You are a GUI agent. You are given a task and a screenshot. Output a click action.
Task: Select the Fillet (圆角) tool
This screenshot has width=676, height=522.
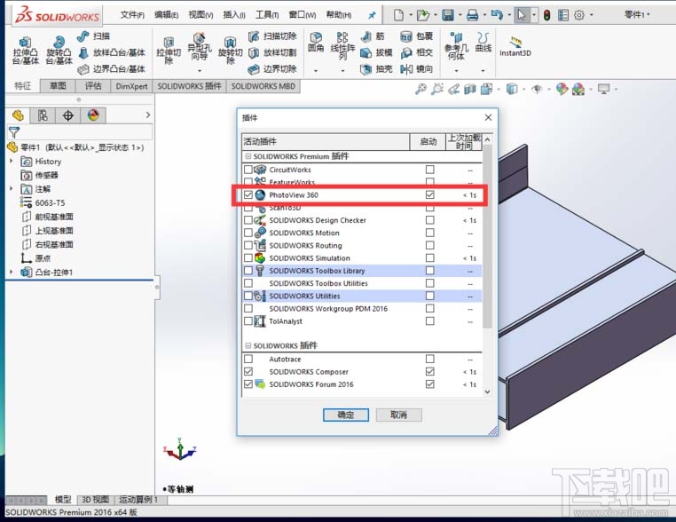tap(316, 43)
